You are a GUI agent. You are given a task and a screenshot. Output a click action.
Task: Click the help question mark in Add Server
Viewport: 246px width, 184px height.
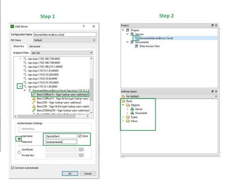tap(84, 26)
